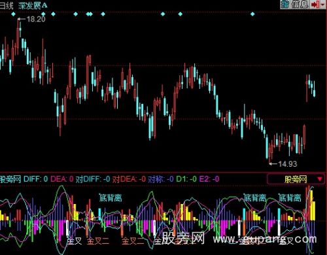Click the 对DIFF value label

[x=93, y=179]
